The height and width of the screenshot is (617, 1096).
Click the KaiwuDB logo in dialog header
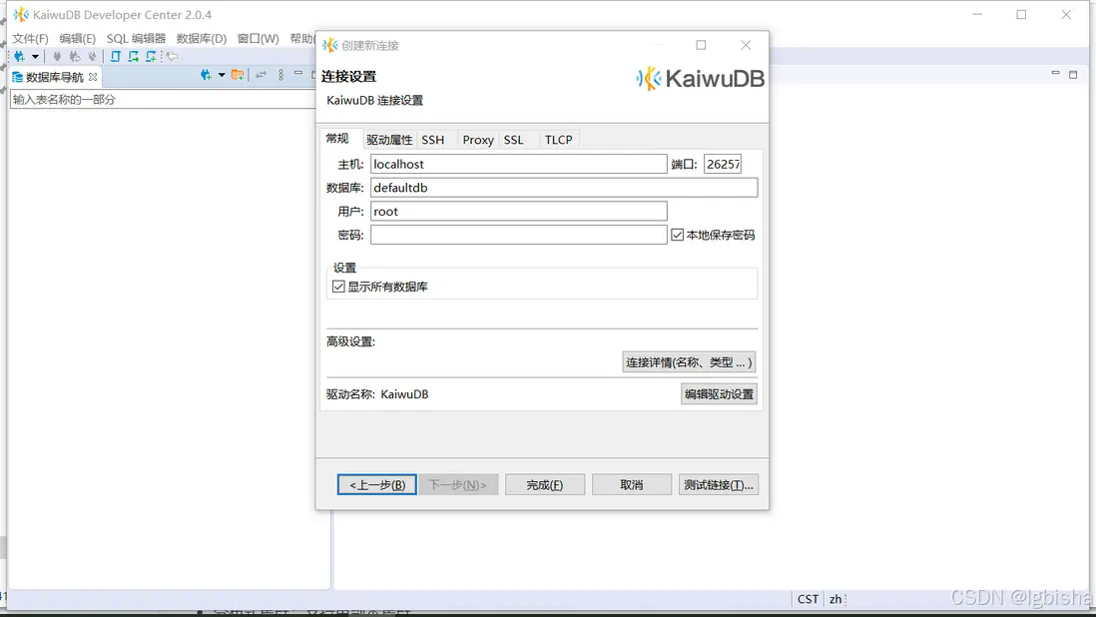click(701, 78)
